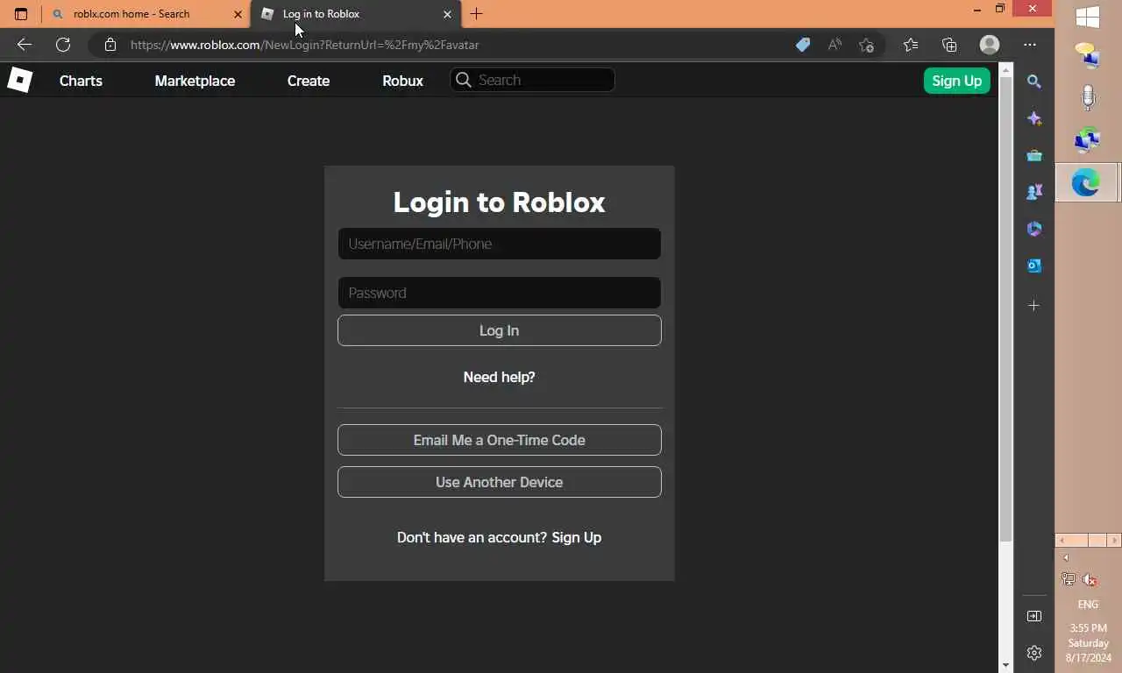Click the Log In button

click(x=500, y=330)
